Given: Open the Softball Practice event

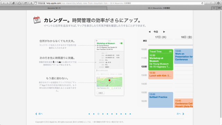Looking at the screenshot, I should 161,100.
